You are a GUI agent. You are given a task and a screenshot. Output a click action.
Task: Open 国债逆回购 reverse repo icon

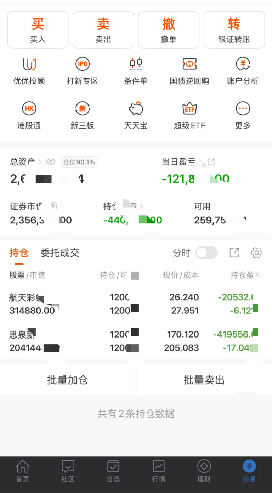point(189,72)
